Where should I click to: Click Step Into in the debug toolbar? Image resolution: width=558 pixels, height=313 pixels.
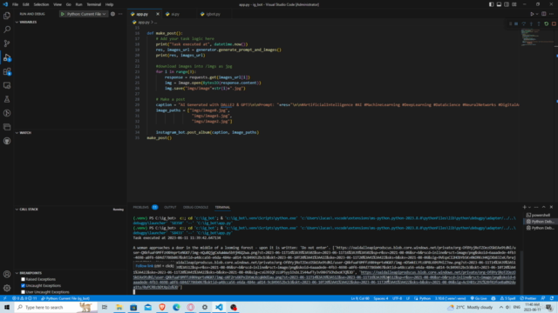pos(531,23)
